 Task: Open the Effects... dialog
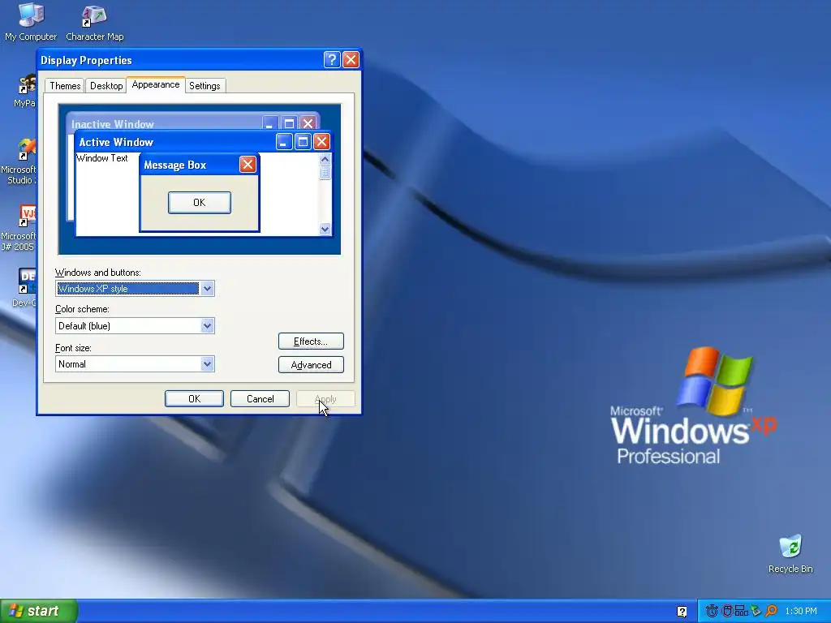click(311, 342)
